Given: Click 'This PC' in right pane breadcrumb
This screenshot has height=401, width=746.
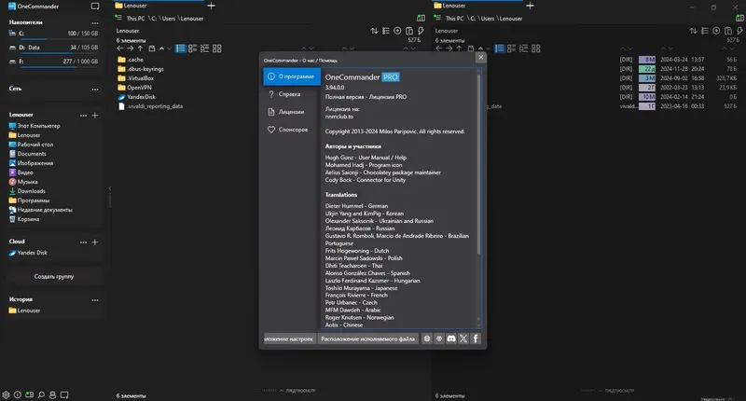Looking at the screenshot, I should tap(454, 19).
